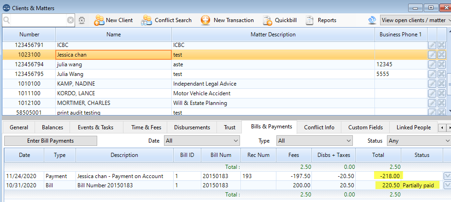Edit the julia wang aste row

point(432,64)
